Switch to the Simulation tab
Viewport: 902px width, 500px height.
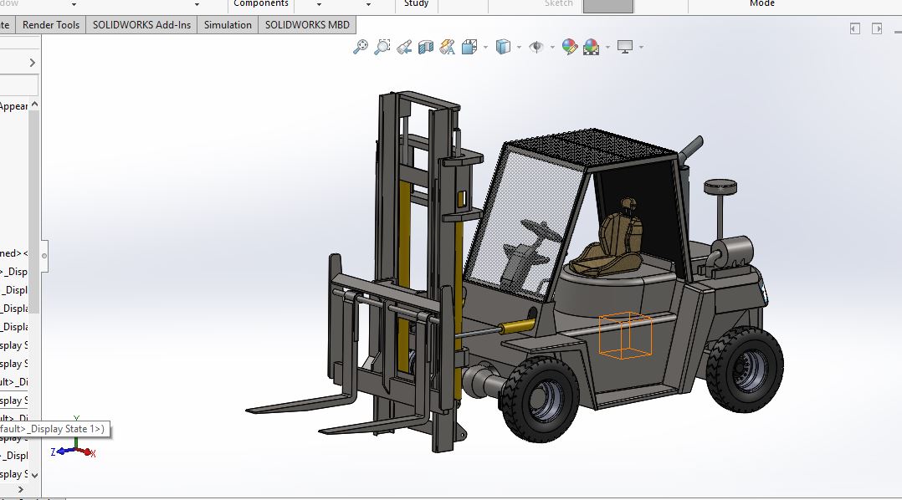click(228, 25)
